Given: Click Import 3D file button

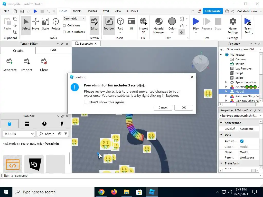Looking at the screenshot, I should [143, 25].
